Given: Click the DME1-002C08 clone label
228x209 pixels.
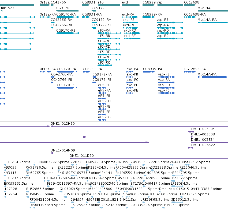Looking at the screenshot, I should click(203, 134).
